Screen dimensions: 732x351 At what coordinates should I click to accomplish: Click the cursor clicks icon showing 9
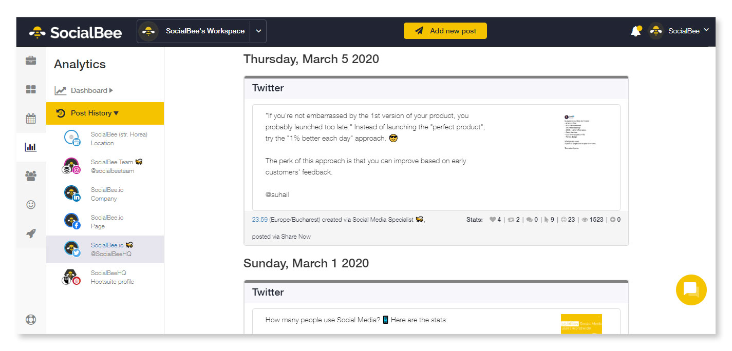(x=547, y=220)
